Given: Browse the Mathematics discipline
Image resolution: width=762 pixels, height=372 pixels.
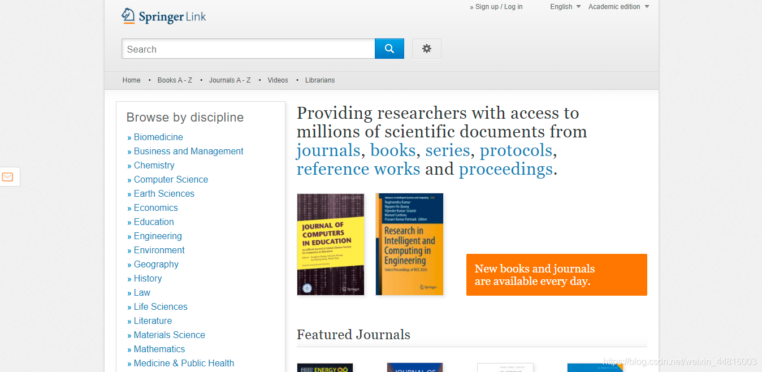Looking at the screenshot, I should click(x=159, y=349).
